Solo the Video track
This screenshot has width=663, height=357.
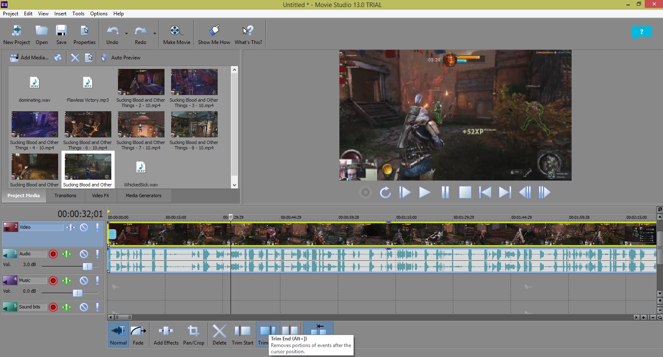(x=98, y=227)
